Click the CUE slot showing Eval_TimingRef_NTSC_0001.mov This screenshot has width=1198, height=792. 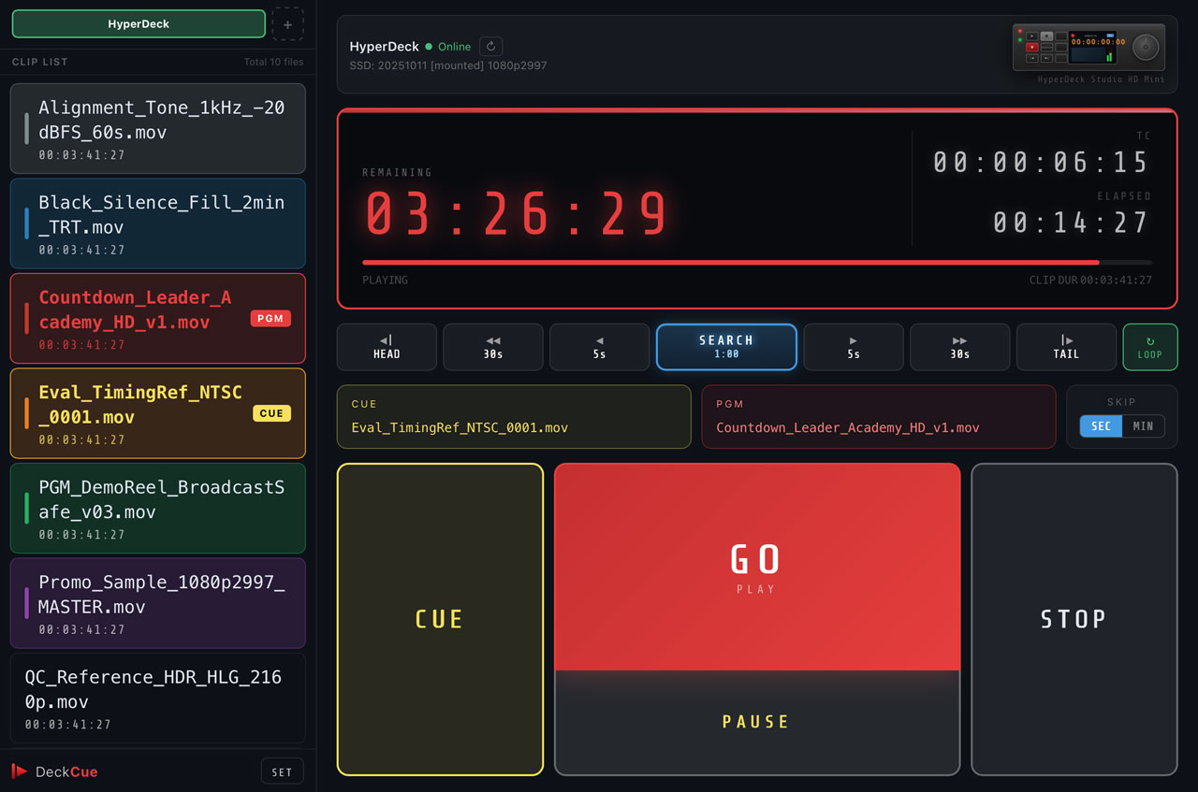point(514,417)
